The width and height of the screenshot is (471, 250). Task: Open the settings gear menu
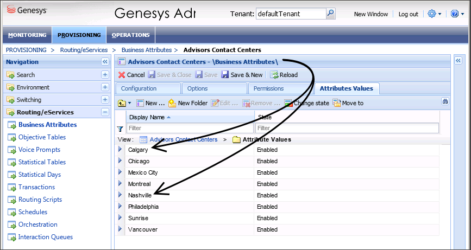pyautogui.click(x=432, y=14)
